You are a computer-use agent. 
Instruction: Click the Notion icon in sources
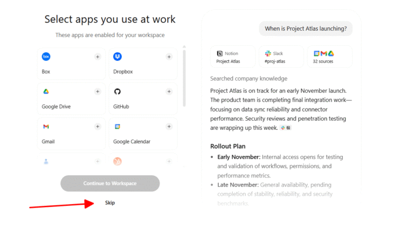click(x=219, y=53)
